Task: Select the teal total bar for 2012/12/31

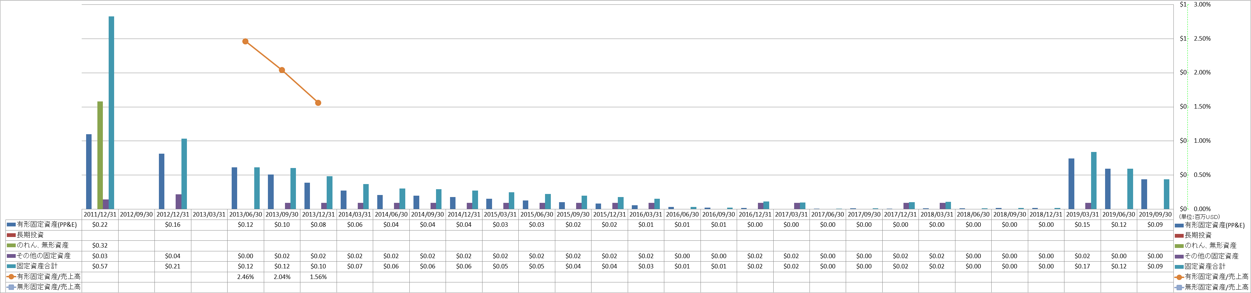Action: pos(184,174)
